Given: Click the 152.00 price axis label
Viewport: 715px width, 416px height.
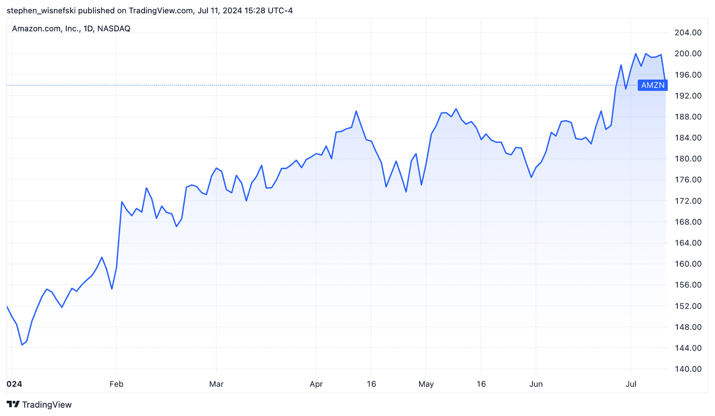Looking at the screenshot, I should [688, 306].
